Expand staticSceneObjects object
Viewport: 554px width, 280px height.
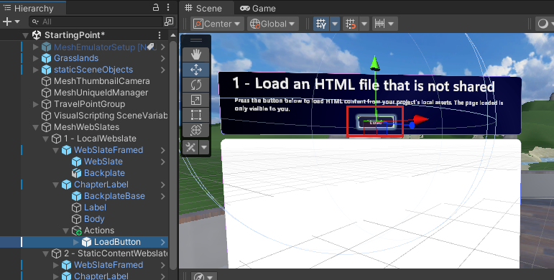(35, 70)
